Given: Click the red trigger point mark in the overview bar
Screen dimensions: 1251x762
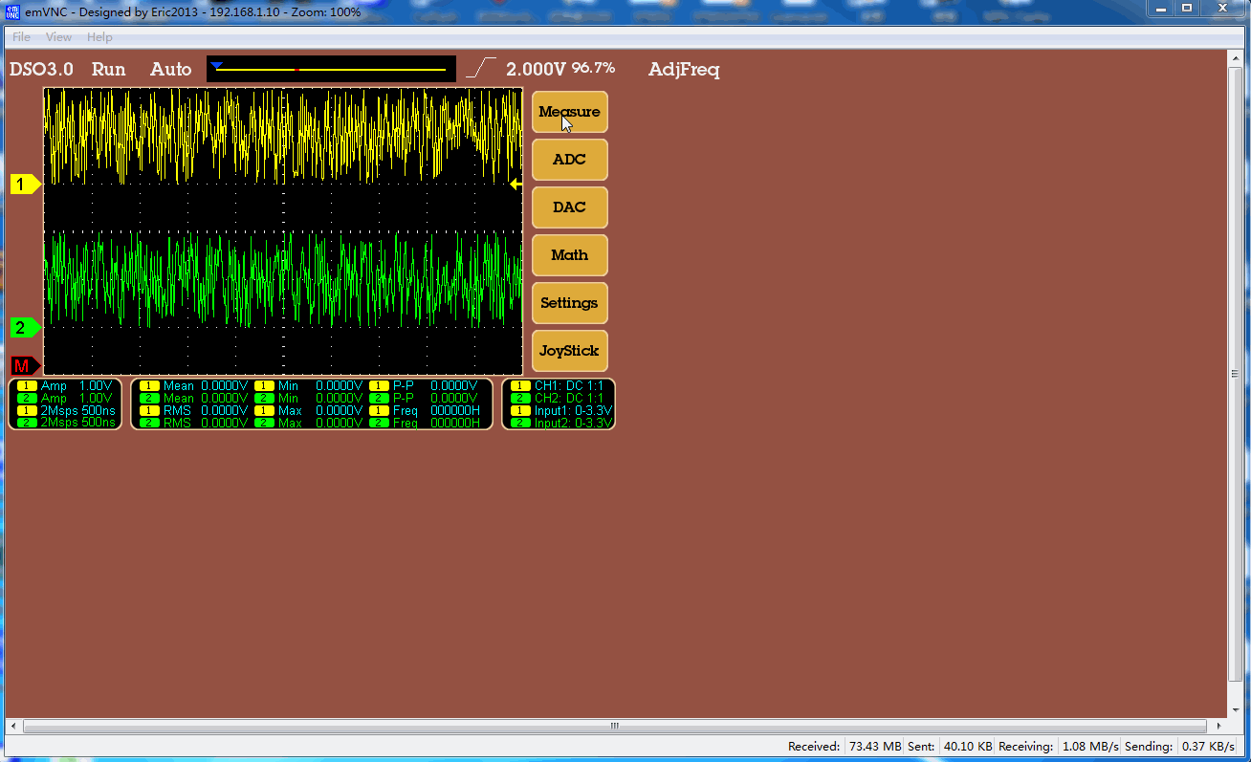Looking at the screenshot, I should point(298,70).
